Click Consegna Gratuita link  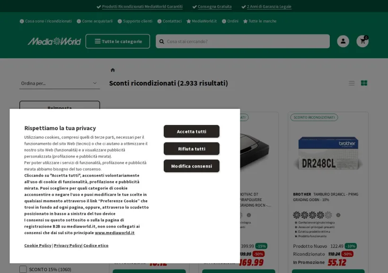point(214,7)
